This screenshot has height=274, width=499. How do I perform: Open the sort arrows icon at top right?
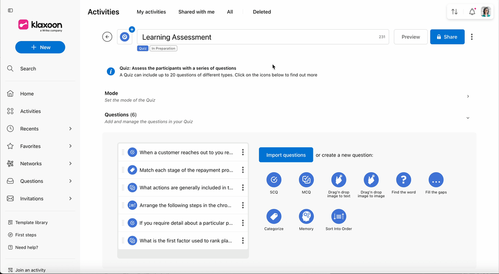click(x=454, y=12)
